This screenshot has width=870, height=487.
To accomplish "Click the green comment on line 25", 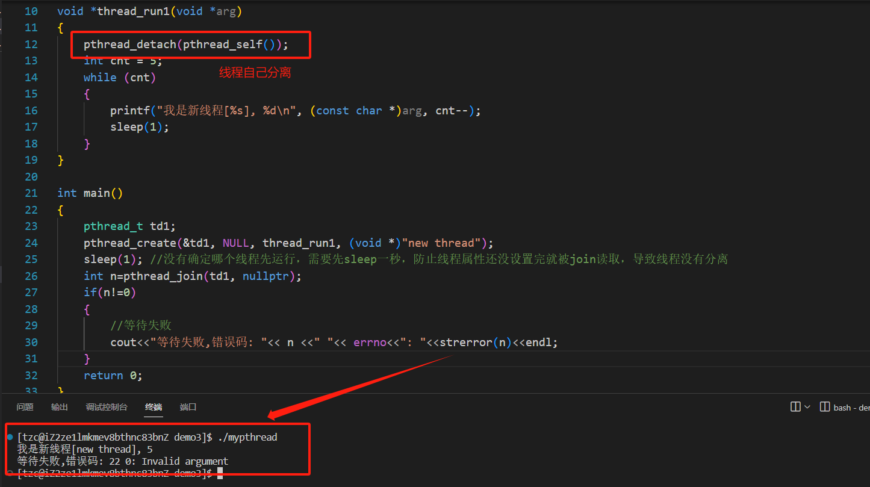I will pos(439,259).
